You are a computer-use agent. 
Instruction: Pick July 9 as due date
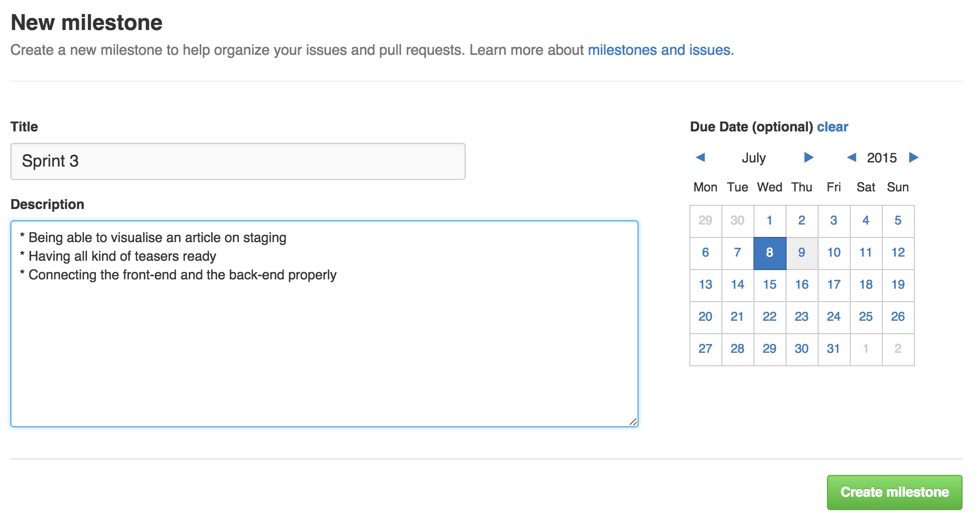pyautogui.click(x=802, y=253)
